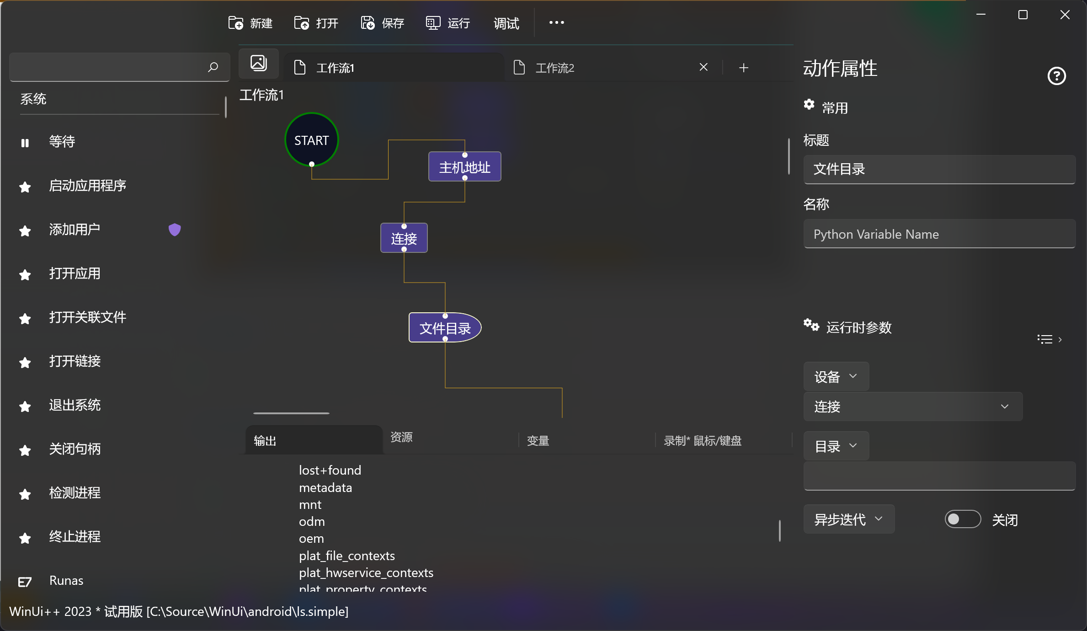Click the Save (保存) toolbar icon
Image resolution: width=1087 pixels, height=631 pixels.
click(368, 23)
